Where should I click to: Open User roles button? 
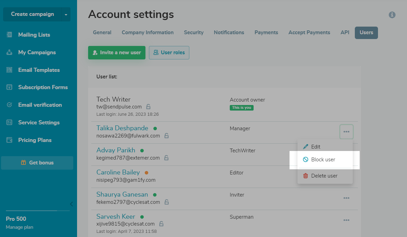(169, 53)
